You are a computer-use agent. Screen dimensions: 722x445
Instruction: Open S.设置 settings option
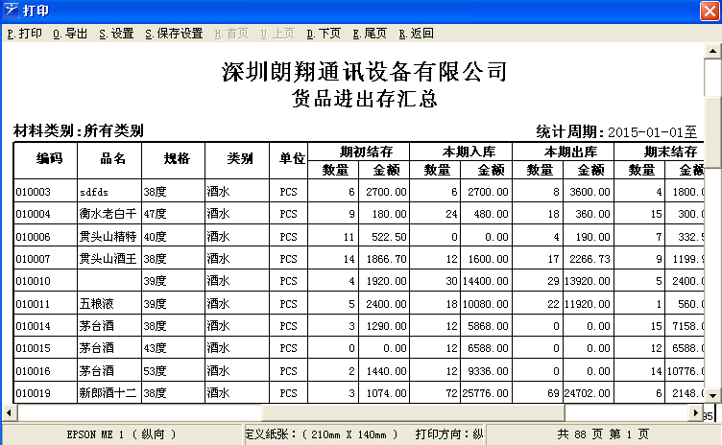[116, 34]
